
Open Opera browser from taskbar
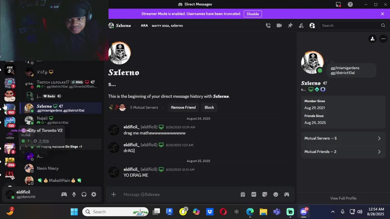223,212
